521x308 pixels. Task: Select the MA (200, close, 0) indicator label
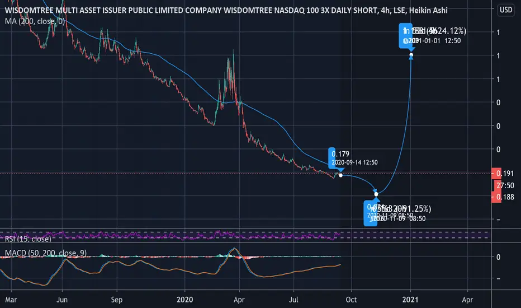pos(35,21)
